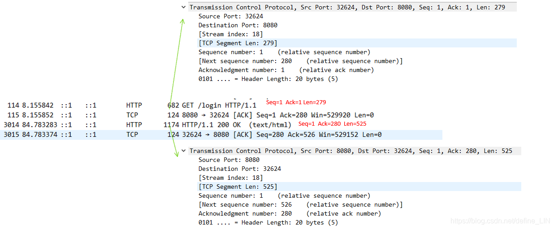Select the Header Length row under Acknowledgment number: 280
Image resolution: width=554 pixels, height=229 pixels.
(268, 222)
